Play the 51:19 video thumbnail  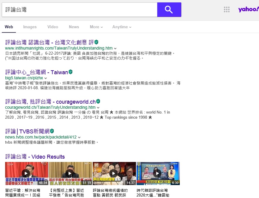tap(70, 173)
